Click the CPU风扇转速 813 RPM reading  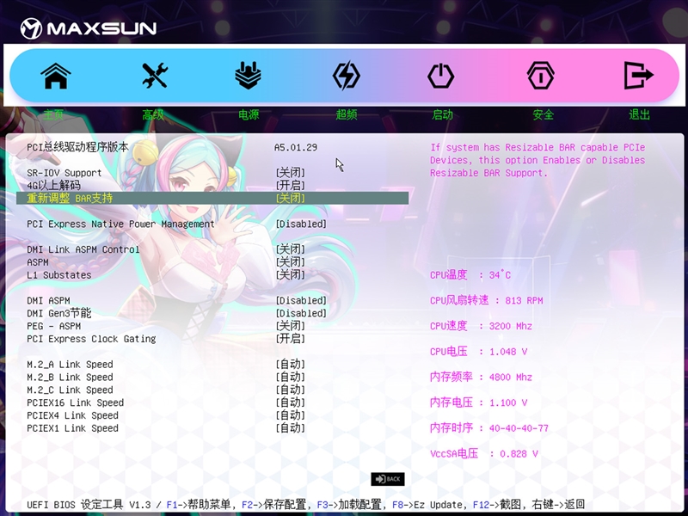point(486,300)
